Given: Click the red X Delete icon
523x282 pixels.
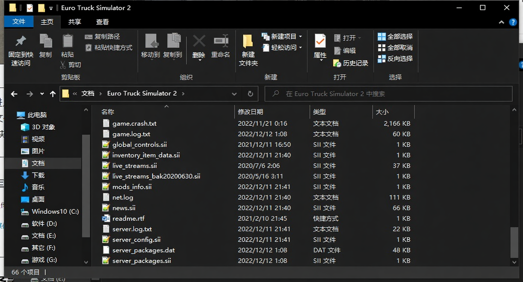Looking at the screenshot, I should [199, 41].
